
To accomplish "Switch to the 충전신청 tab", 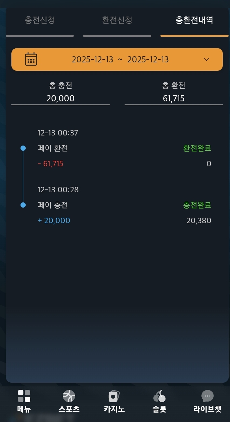I will [x=40, y=20].
